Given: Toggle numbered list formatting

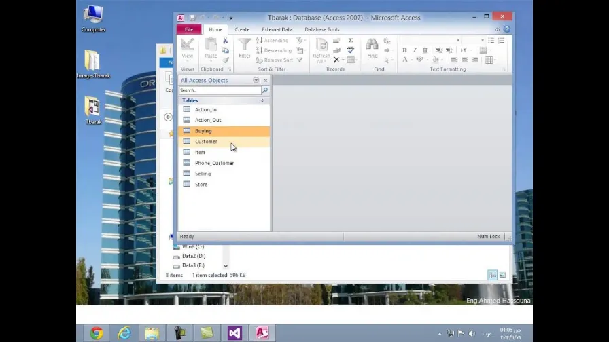Looking at the screenshot, I should (x=502, y=40).
